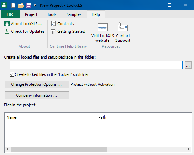Expand quick access toolbar dropdown arrow

click(35, 5)
